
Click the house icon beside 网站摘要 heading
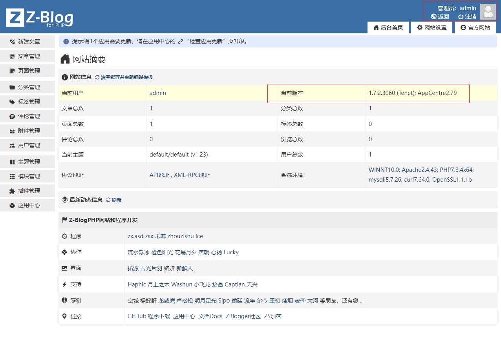tap(65, 59)
